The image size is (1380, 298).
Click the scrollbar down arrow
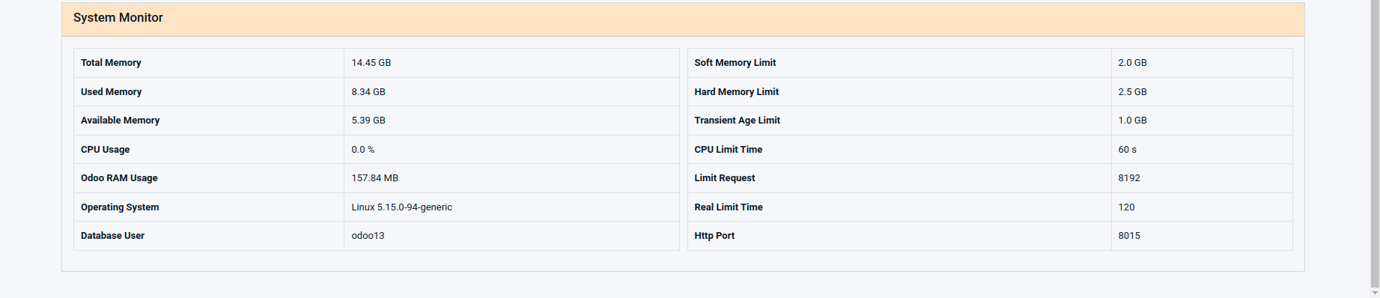click(x=1375, y=293)
